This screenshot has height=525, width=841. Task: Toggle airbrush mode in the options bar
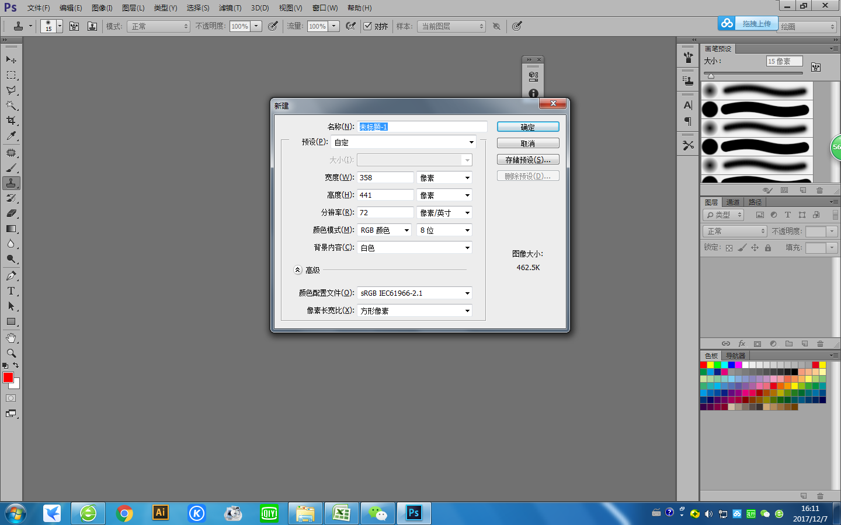point(351,26)
